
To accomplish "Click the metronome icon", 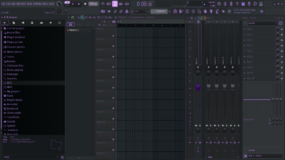I will pos(103,4).
